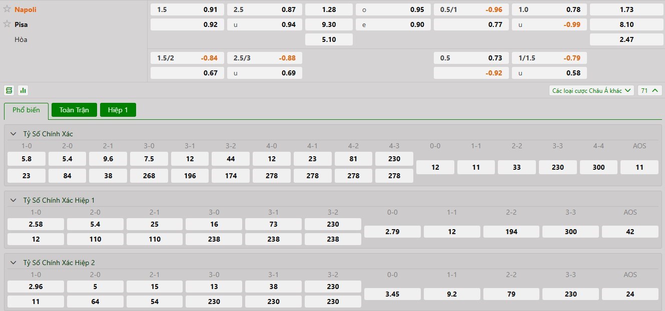
Task: Choose draw odds 5.10
Action: coord(329,39)
